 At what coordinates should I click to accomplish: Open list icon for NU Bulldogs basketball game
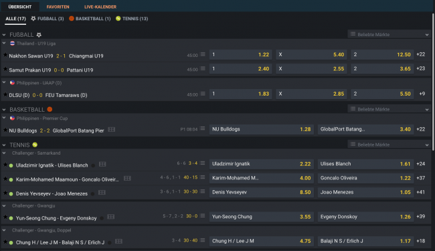coord(203,129)
